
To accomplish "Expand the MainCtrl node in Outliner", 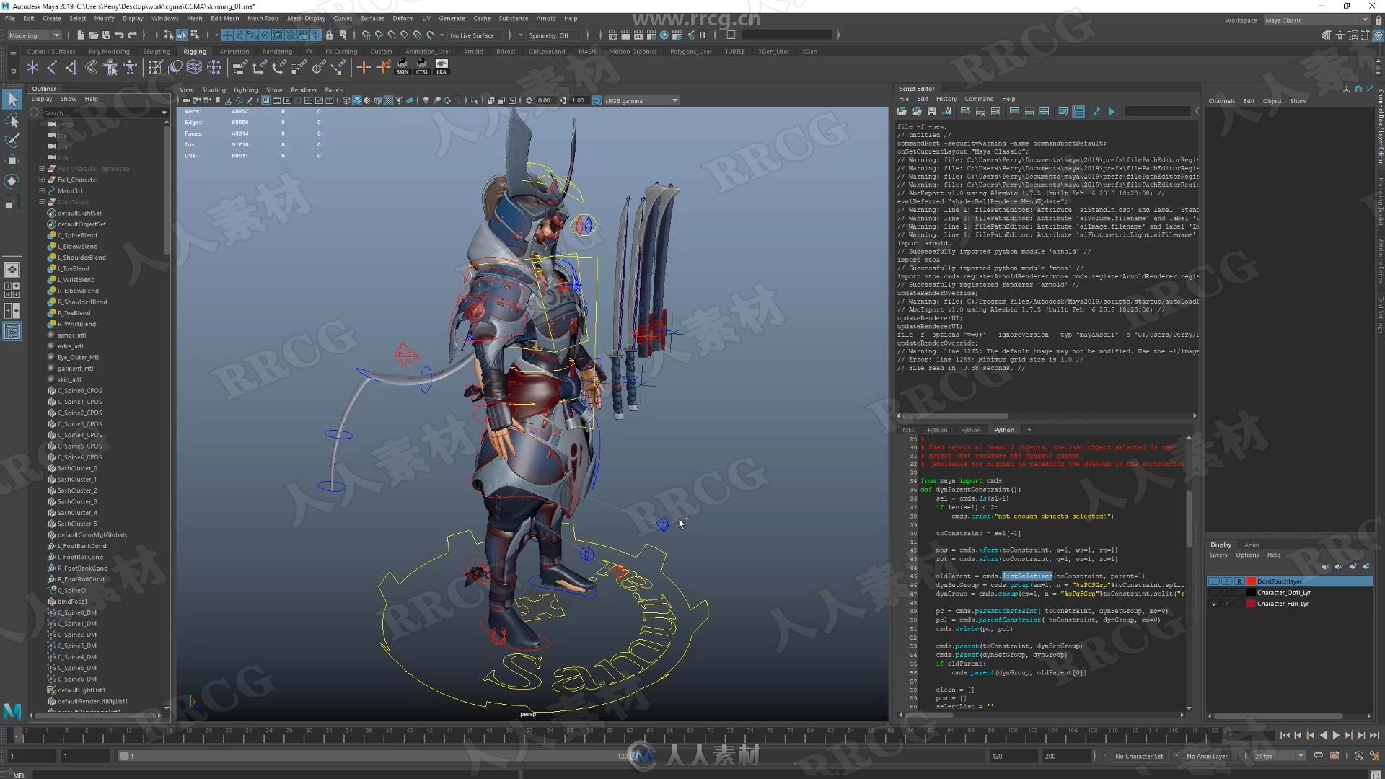I will [x=42, y=190].
